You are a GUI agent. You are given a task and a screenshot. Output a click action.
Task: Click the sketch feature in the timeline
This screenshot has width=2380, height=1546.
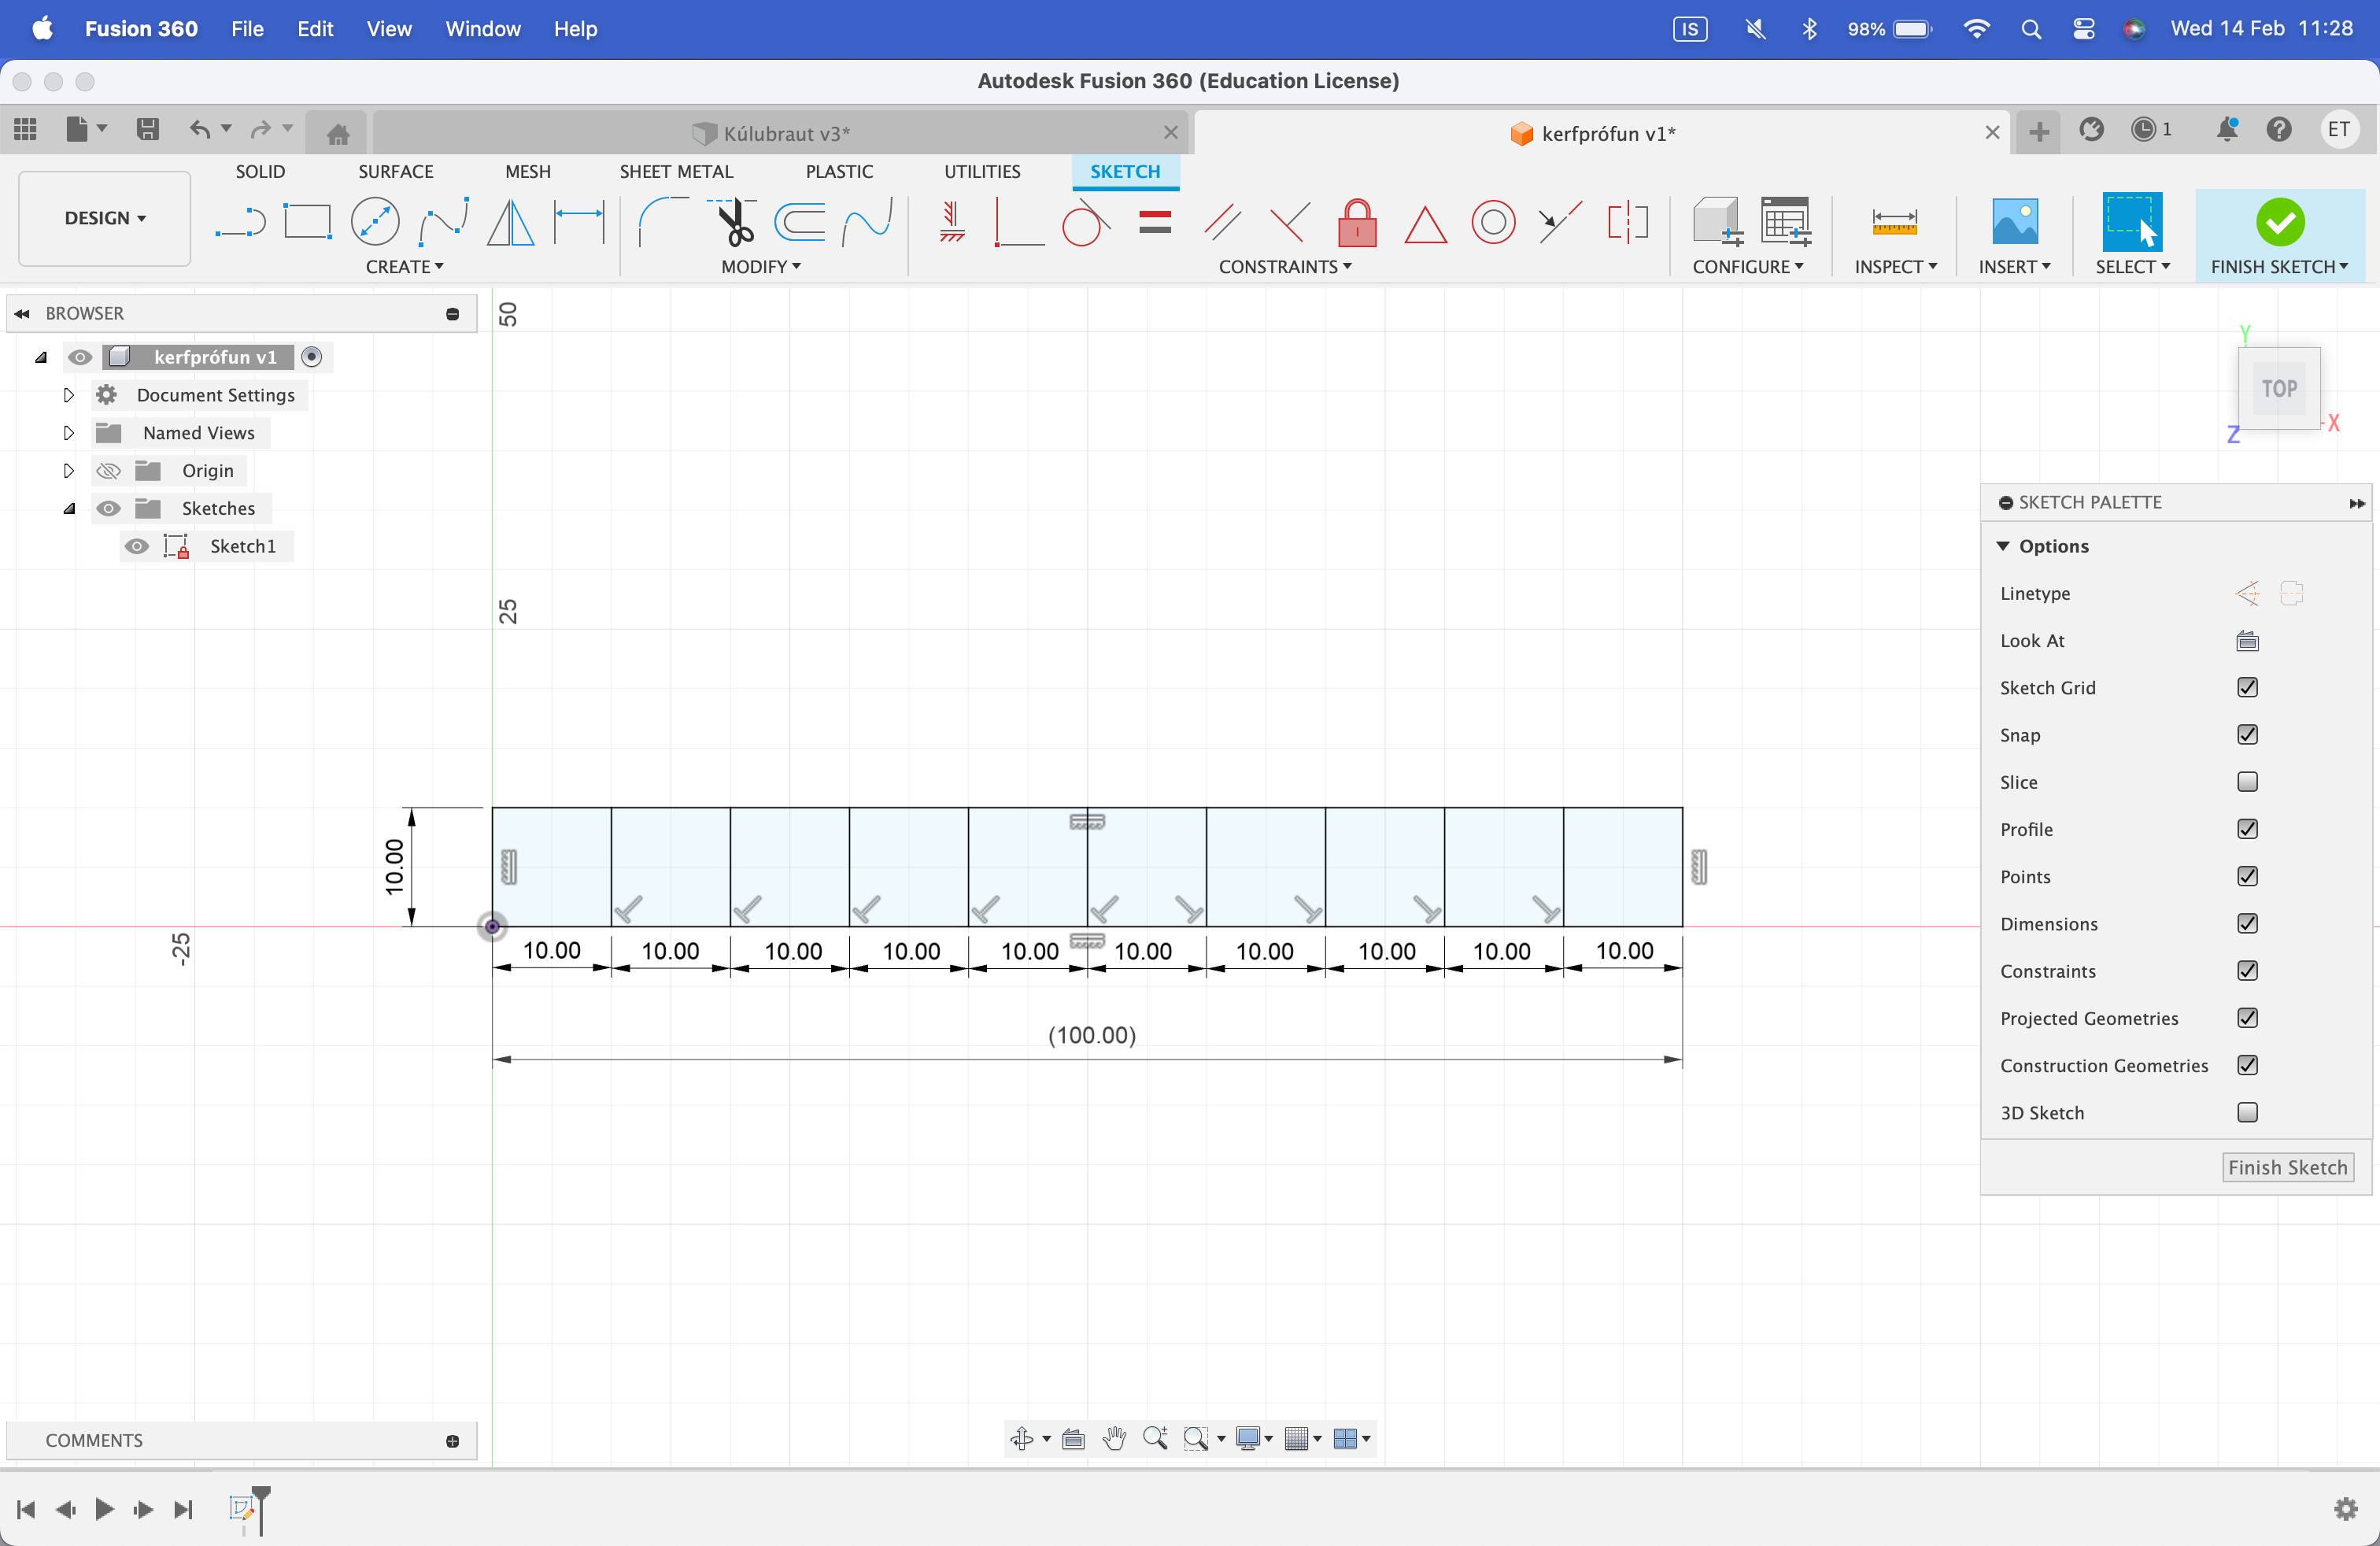[x=241, y=1508]
